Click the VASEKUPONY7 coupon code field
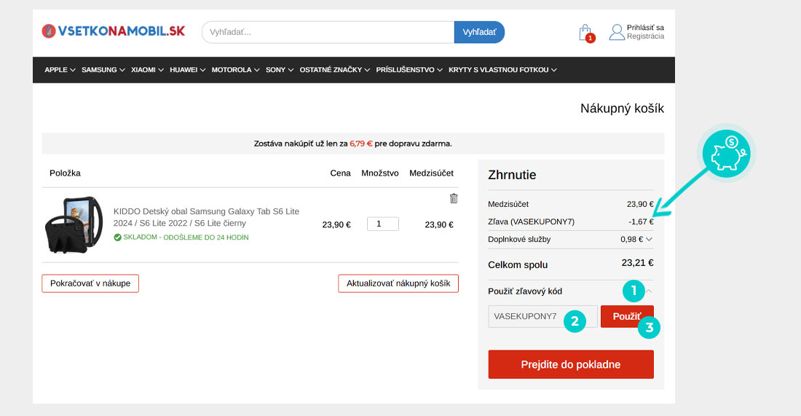 tap(542, 316)
